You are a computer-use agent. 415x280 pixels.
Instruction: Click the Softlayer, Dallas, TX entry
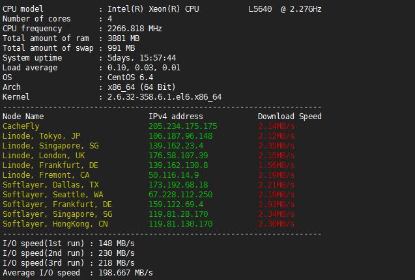pyautogui.click(x=50, y=185)
